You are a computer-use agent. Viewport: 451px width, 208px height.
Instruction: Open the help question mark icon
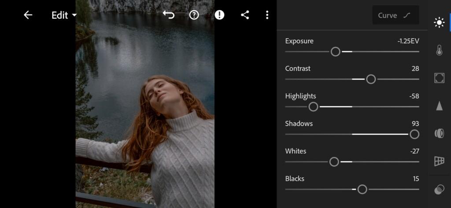tap(194, 15)
